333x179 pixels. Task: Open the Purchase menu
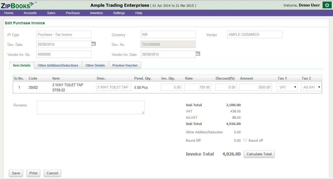click(73, 13)
